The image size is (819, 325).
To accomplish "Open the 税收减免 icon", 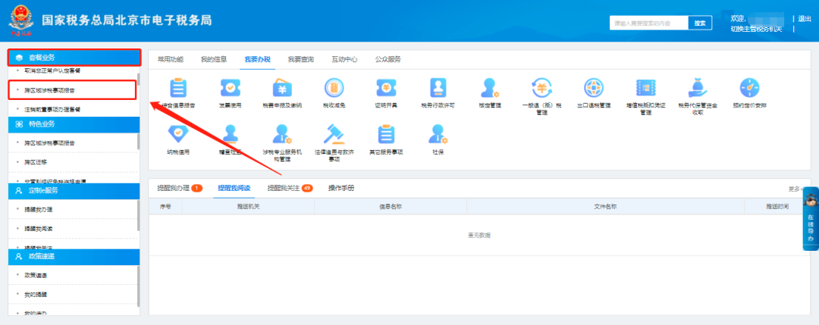I will tap(334, 88).
